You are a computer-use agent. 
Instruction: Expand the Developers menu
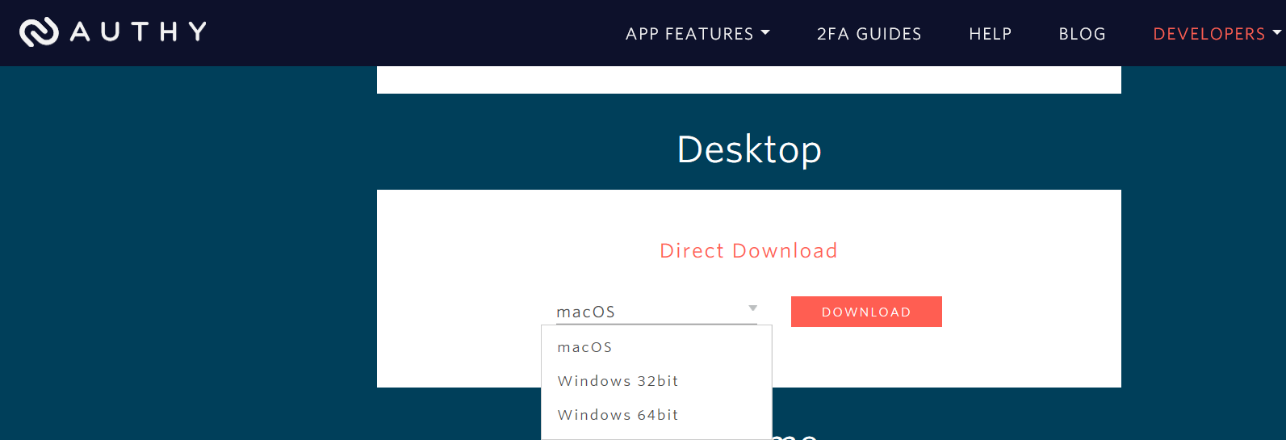coord(1217,34)
